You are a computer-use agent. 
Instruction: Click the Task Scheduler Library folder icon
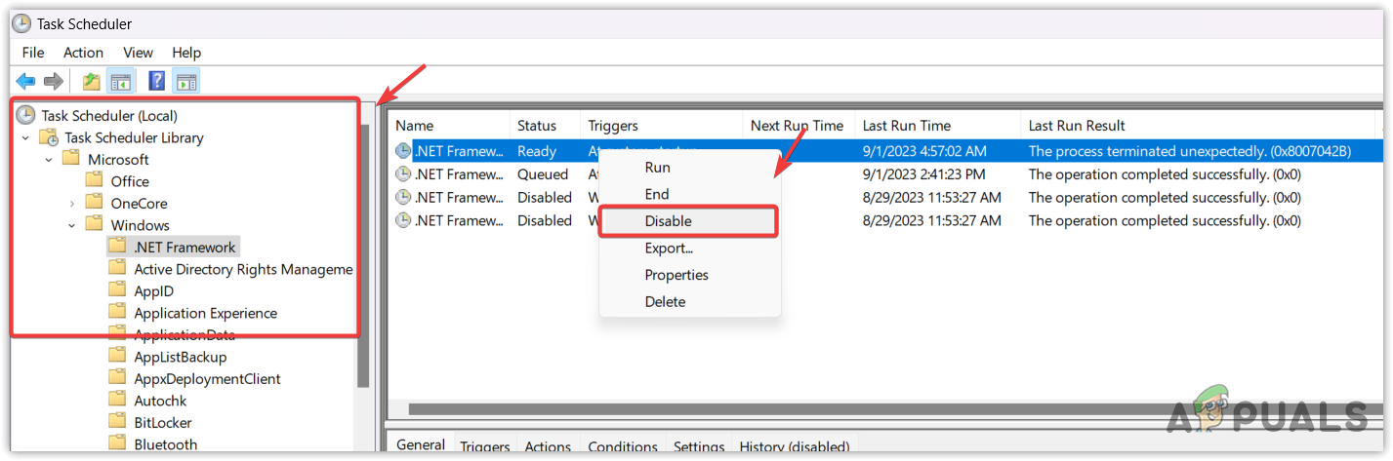point(50,137)
